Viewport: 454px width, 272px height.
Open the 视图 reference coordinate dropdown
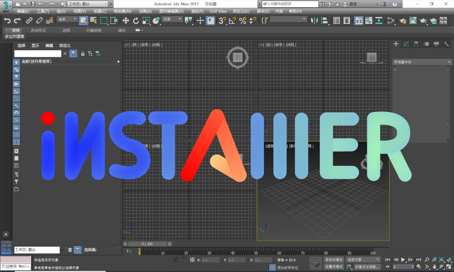coord(172,19)
